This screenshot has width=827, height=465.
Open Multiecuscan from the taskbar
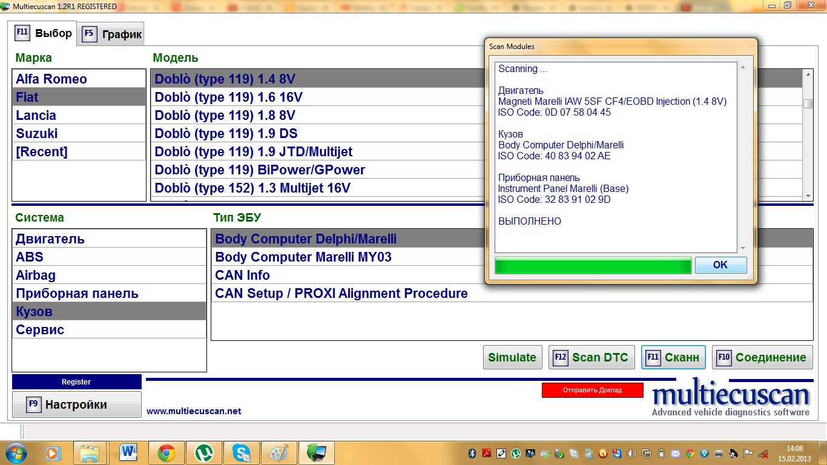(316, 452)
